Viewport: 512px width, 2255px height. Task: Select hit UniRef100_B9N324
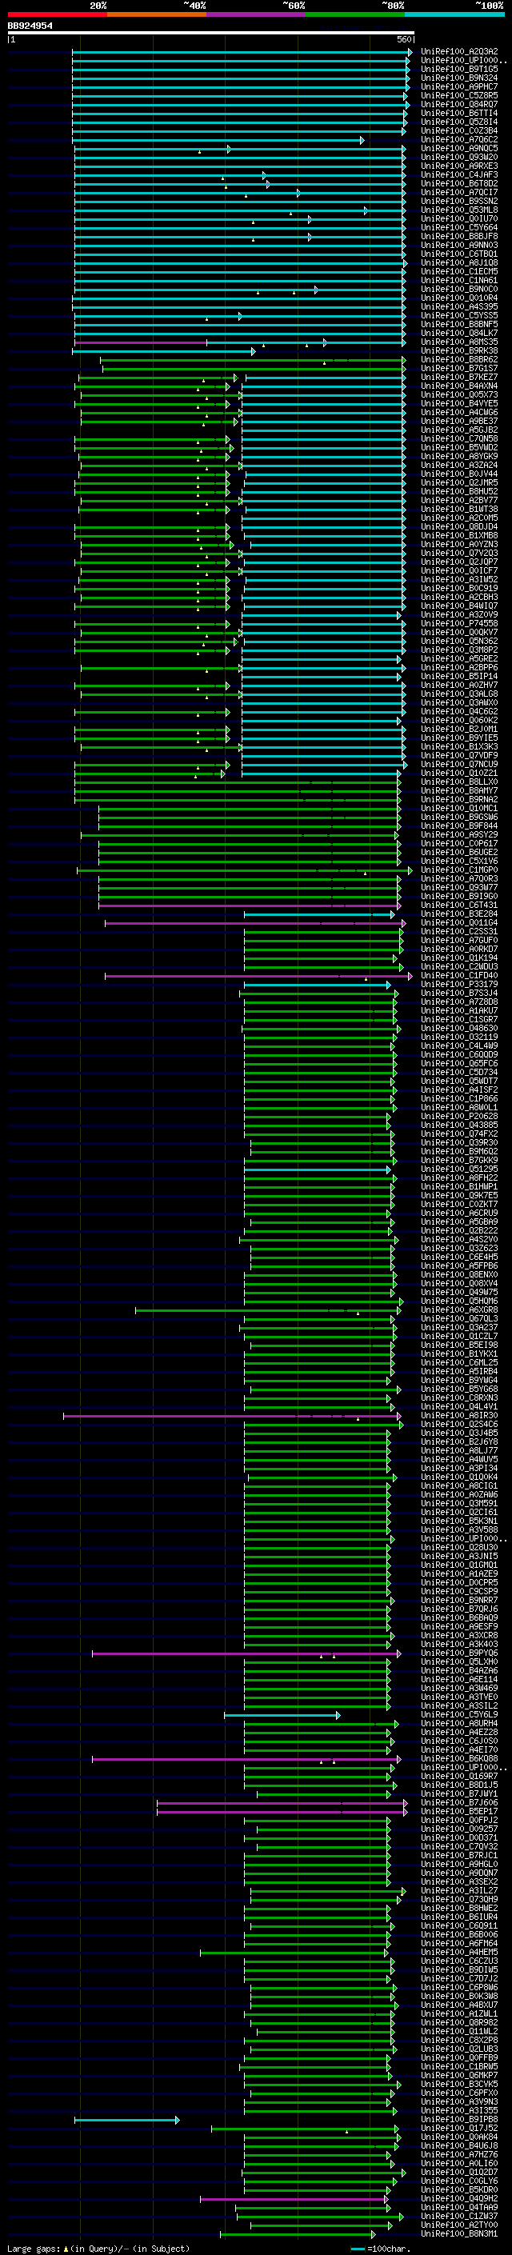459,78
